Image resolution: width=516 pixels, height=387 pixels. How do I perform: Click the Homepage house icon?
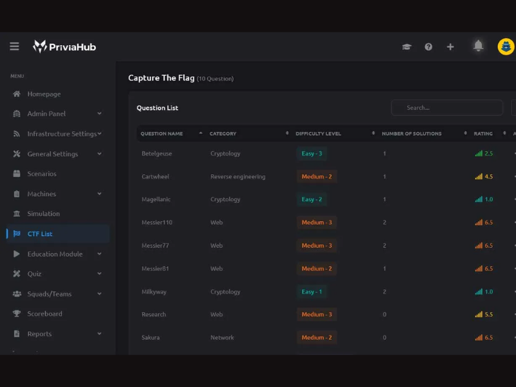click(x=17, y=94)
